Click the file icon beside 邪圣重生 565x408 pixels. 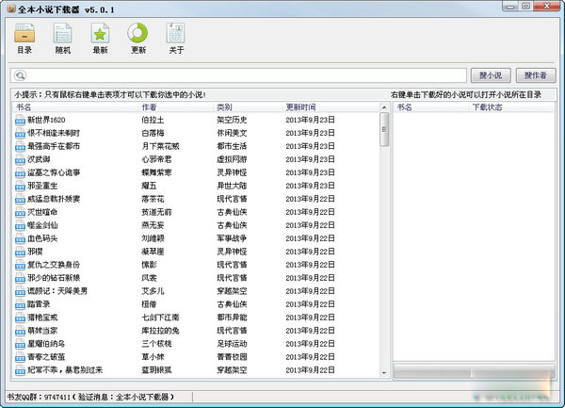pos(20,186)
